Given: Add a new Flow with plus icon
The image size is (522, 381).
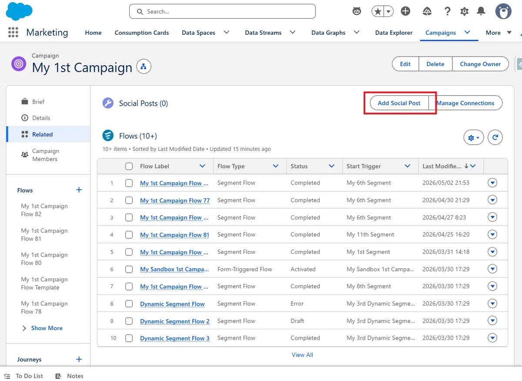Looking at the screenshot, I should [79, 190].
